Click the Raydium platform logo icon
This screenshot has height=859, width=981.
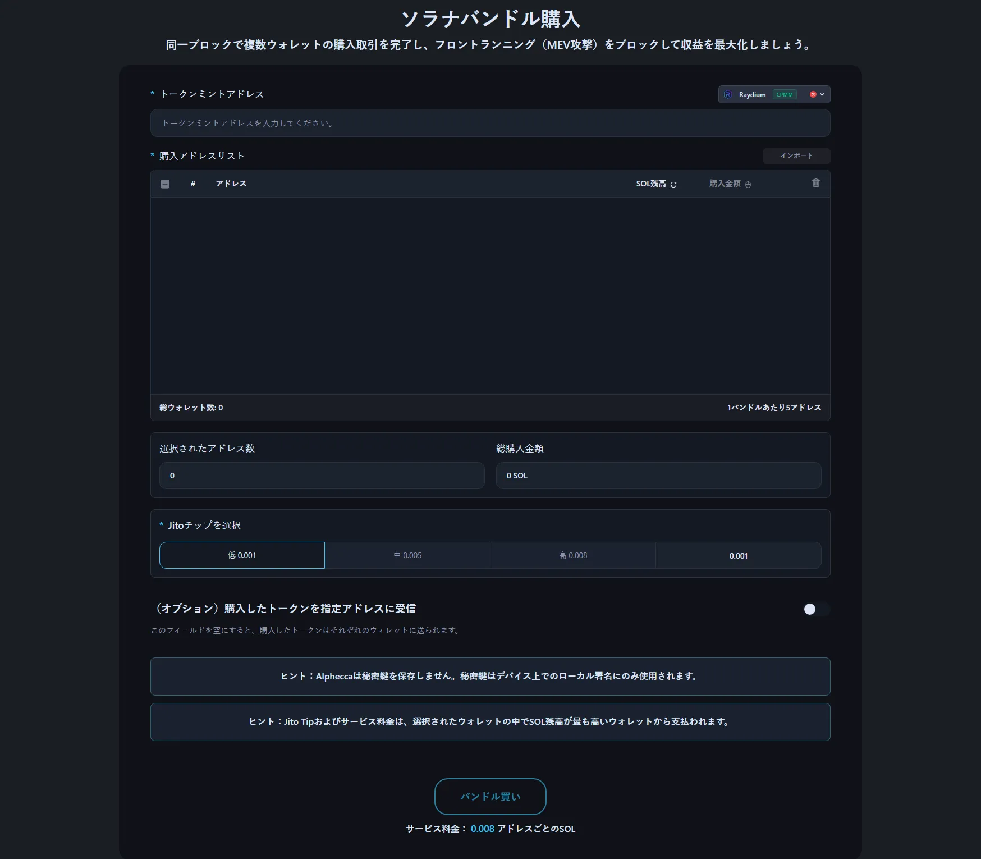coord(728,94)
